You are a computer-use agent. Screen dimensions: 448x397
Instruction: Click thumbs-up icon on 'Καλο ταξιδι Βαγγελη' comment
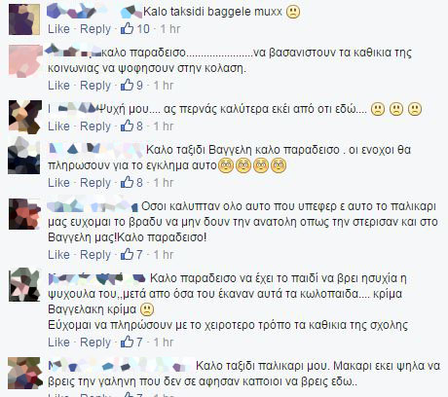point(127,182)
